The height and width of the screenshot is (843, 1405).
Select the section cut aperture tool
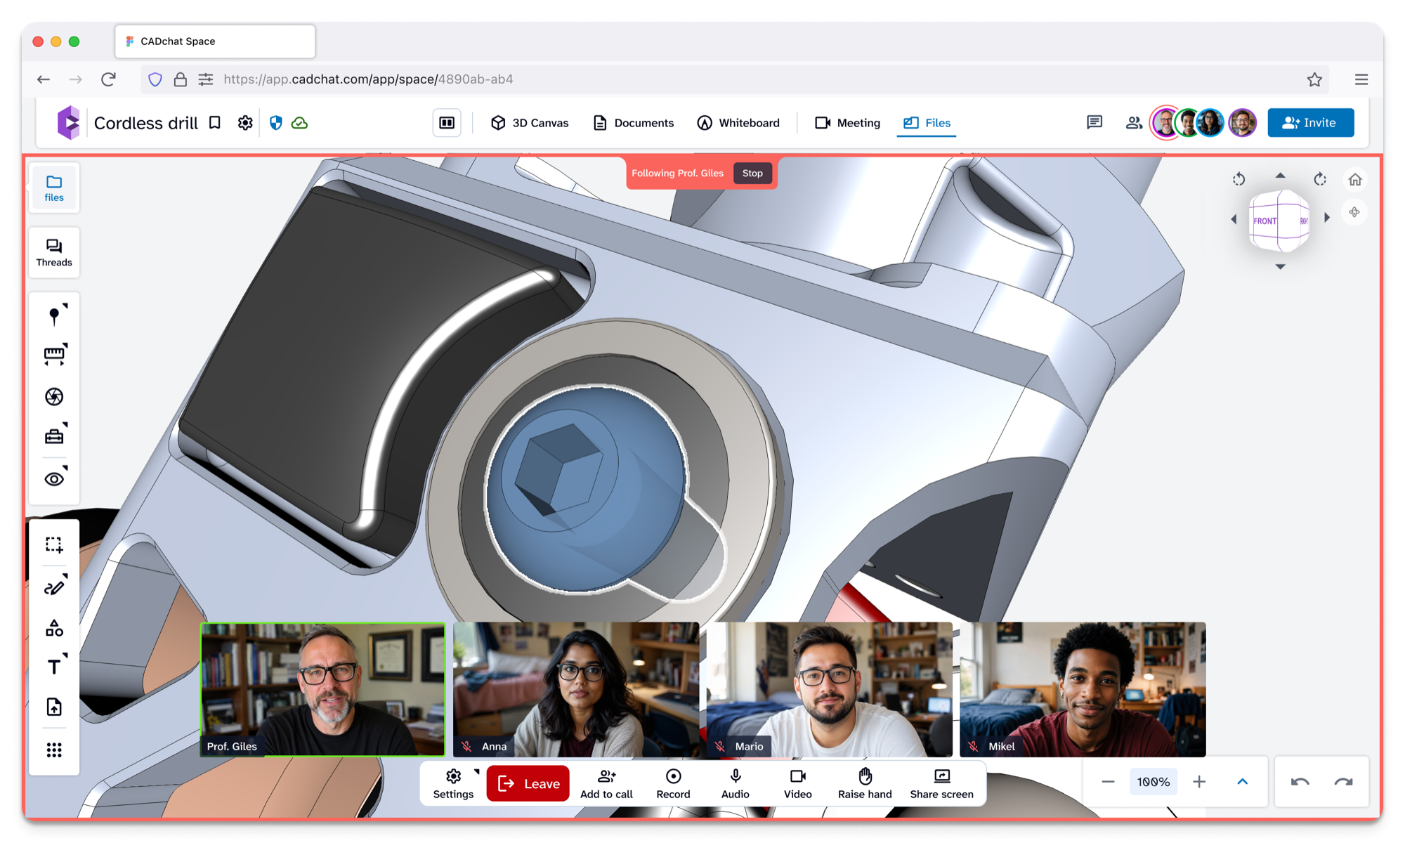[54, 397]
